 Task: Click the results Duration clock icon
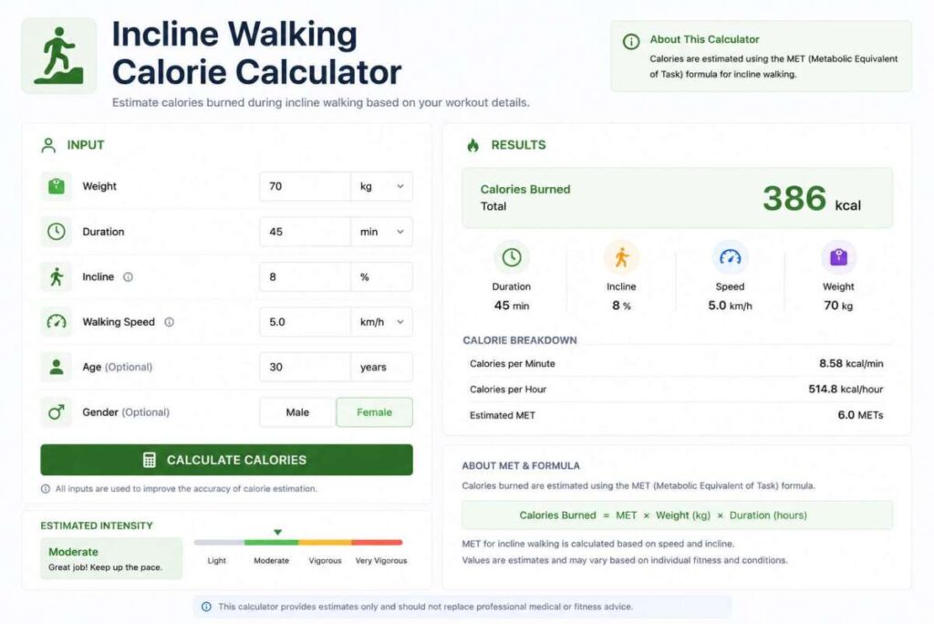pyautogui.click(x=511, y=257)
